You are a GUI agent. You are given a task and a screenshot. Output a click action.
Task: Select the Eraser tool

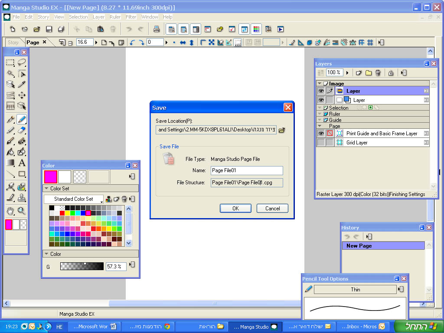click(x=22, y=130)
